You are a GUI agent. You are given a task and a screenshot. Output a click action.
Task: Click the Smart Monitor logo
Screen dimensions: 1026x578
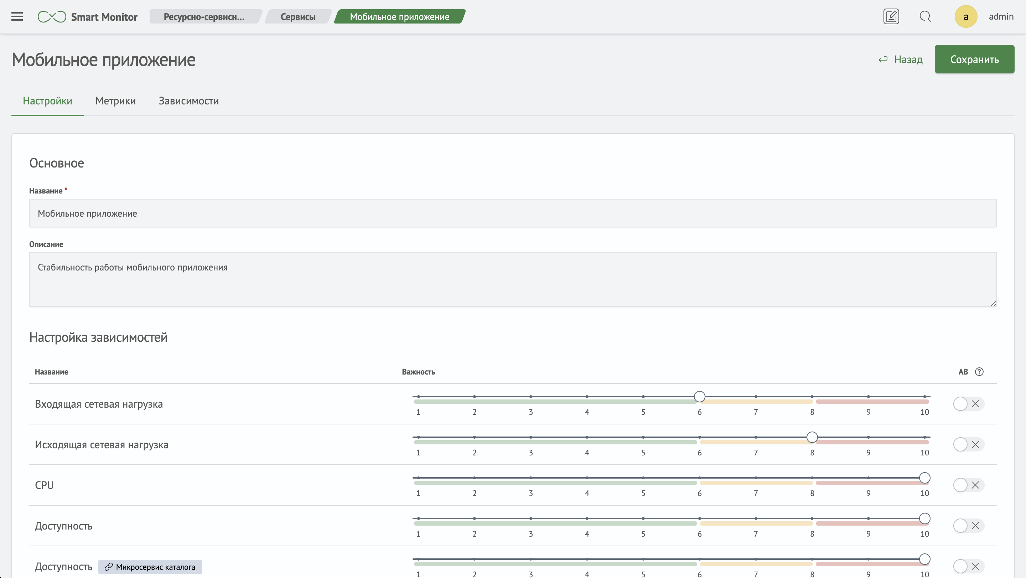pyautogui.click(x=88, y=17)
